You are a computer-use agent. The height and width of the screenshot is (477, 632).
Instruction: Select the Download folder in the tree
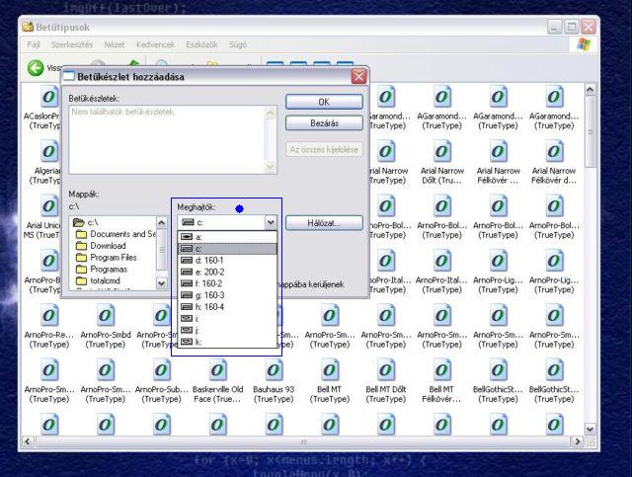click(108, 246)
